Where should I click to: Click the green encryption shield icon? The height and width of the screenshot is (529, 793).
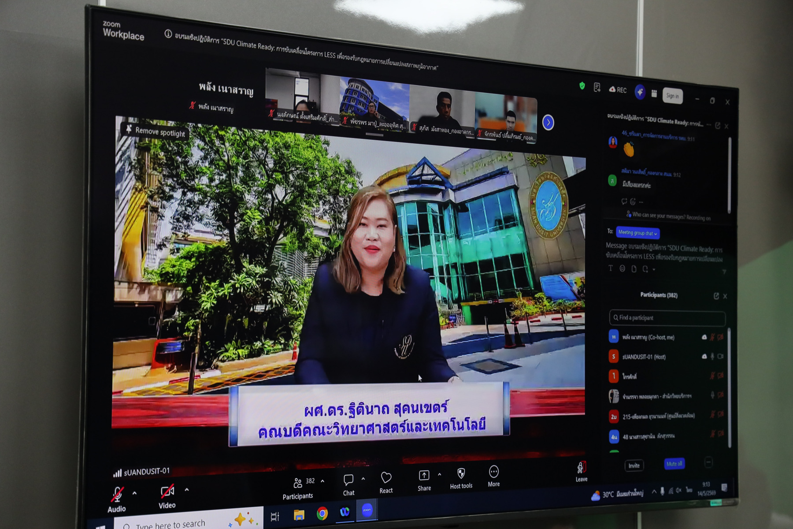tap(582, 86)
